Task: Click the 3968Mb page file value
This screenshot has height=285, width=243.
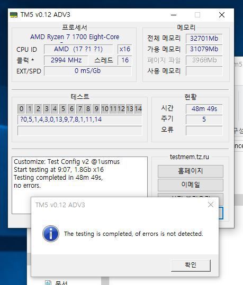Action: [x=204, y=60]
